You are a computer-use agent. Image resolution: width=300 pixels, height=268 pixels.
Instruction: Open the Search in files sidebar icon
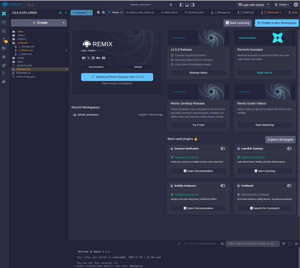point(4,31)
